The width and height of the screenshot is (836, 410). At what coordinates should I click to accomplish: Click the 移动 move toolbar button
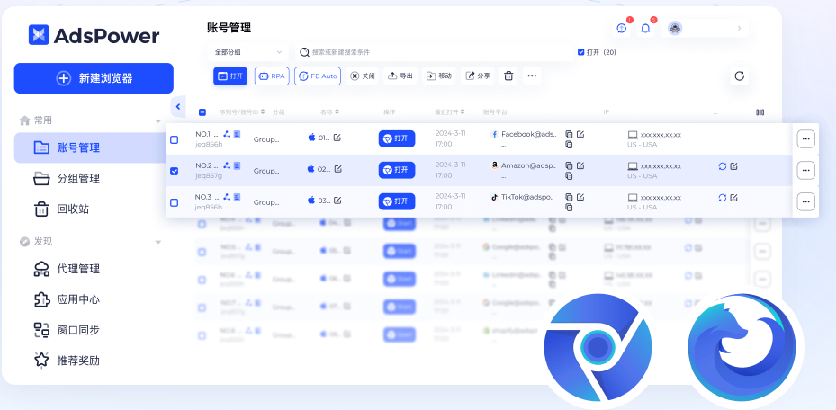(x=439, y=76)
